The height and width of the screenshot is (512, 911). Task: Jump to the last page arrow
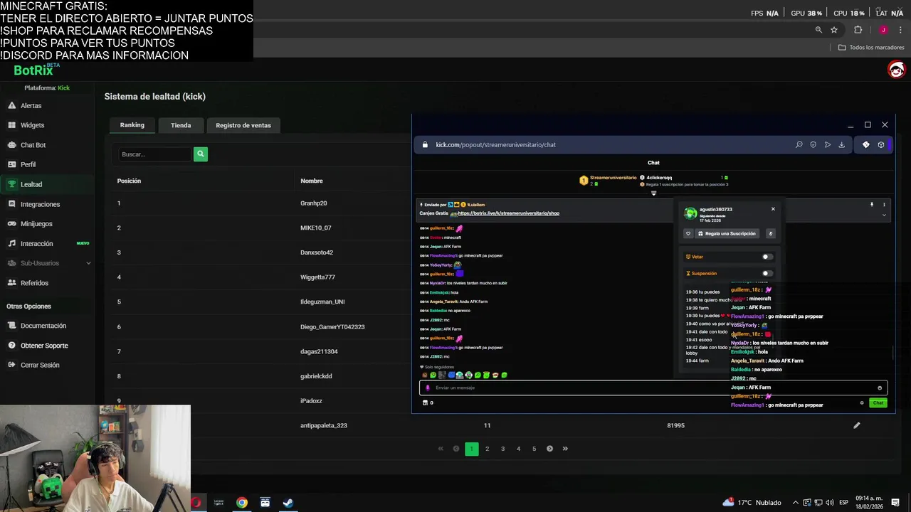pos(565,449)
